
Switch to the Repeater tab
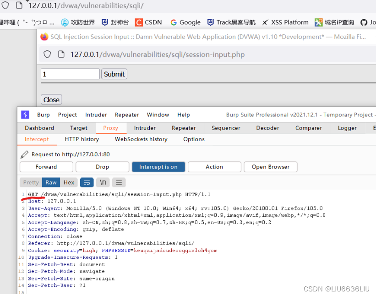pos(184,128)
